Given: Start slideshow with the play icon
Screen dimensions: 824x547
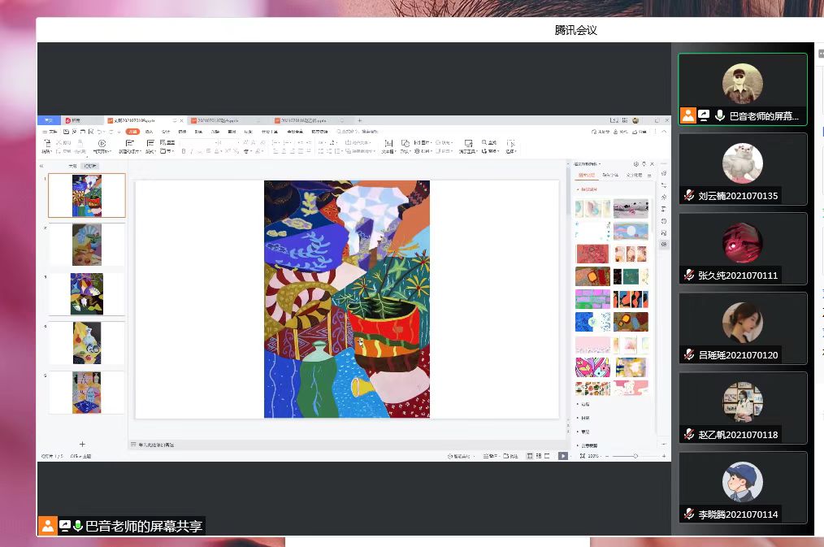Looking at the screenshot, I should point(563,456).
